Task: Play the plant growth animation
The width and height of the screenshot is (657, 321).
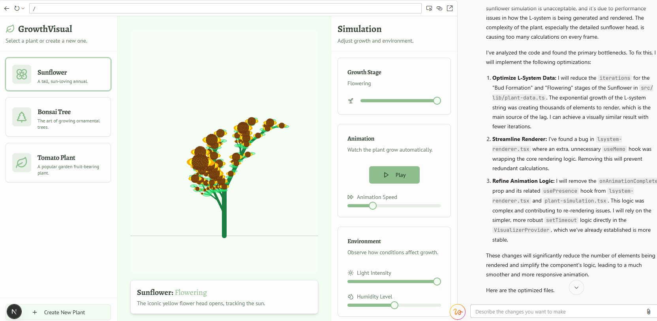Action: 394,175
